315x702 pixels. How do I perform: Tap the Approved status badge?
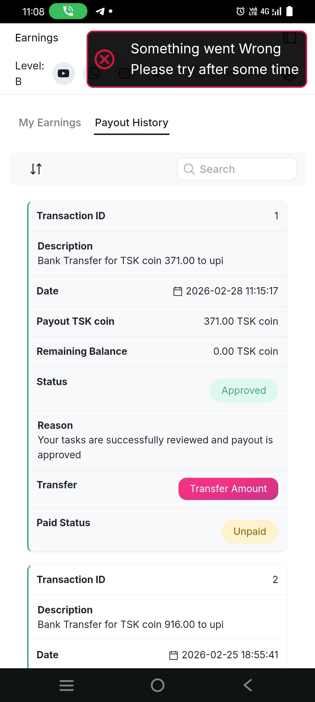(244, 390)
